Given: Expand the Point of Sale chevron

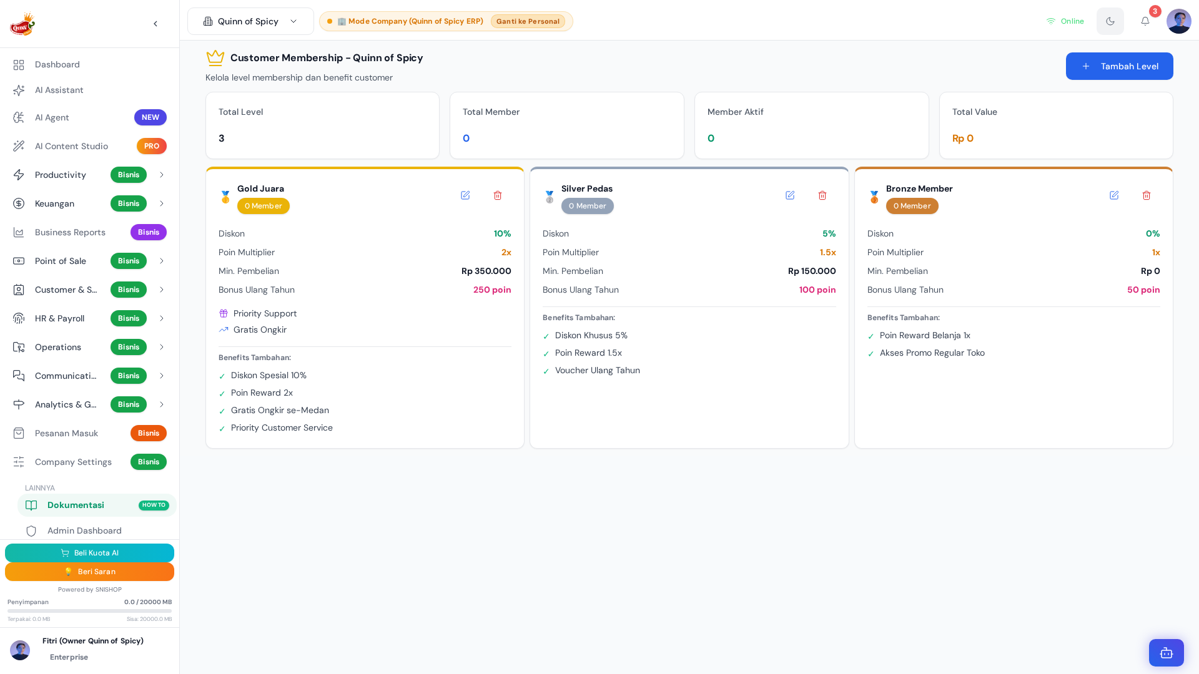Looking at the screenshot, I should pos(162,261).
